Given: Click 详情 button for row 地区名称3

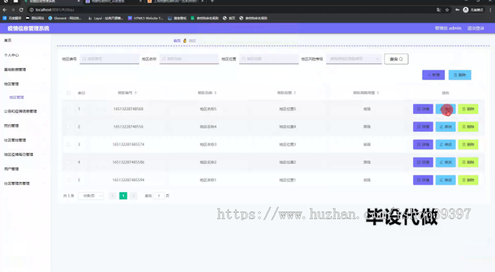Looking at the screenshot, I should [x=423, y=144].
